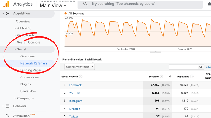Screen dimensions: 211x118
Task: Open the notifications bell
Action: coord(209,4)
